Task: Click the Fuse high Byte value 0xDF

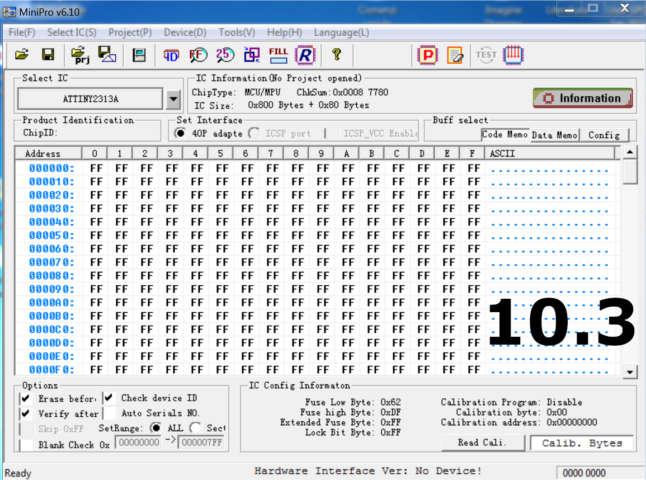Action: pyautogui.click(x=390, y=412)
